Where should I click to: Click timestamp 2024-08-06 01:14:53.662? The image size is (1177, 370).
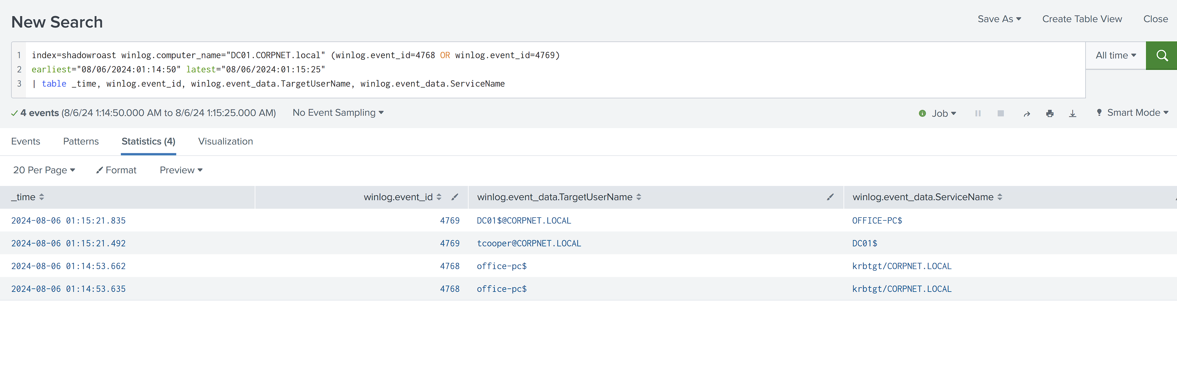(x=69, y=266)
